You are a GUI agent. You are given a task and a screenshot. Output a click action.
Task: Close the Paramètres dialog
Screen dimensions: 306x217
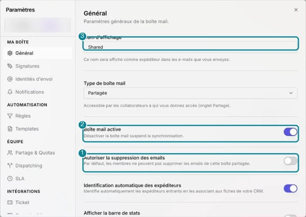pos(296,10)
